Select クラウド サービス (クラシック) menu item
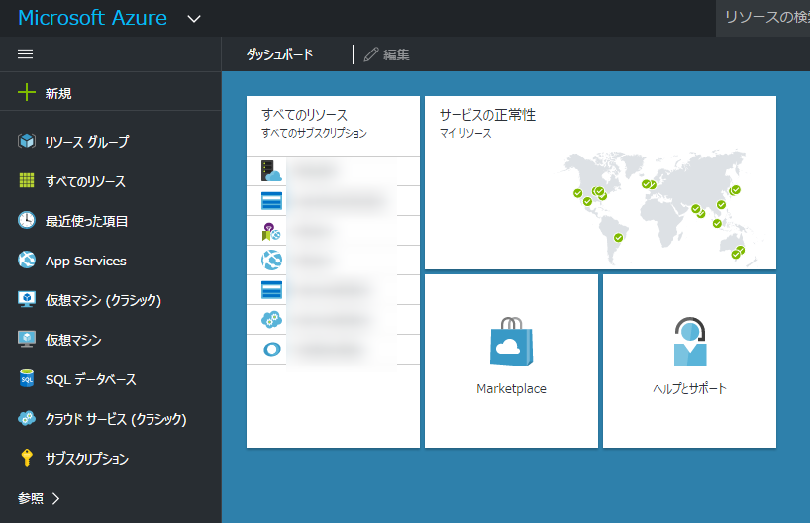Screen dimensions: 810x523 tap(115, 419)
